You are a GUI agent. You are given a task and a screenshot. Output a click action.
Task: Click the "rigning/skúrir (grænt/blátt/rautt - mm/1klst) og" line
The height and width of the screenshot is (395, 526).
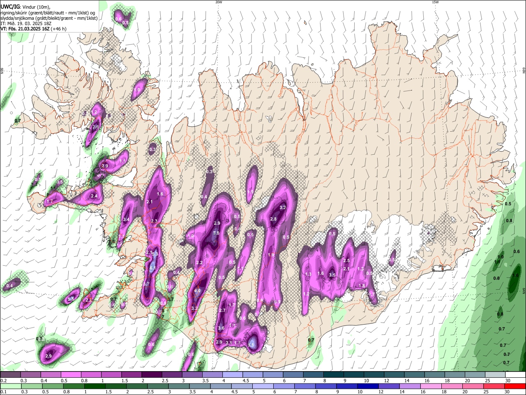tap(48, 12)
